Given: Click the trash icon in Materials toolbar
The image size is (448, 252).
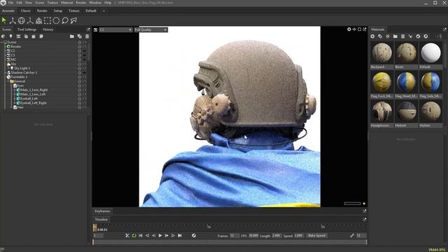Looking at the screenshot, I should click(403, 36).
